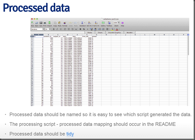195x140 pixels.
Task: Click the Save icon in Excel toolbar
Action: pos(41,23)
